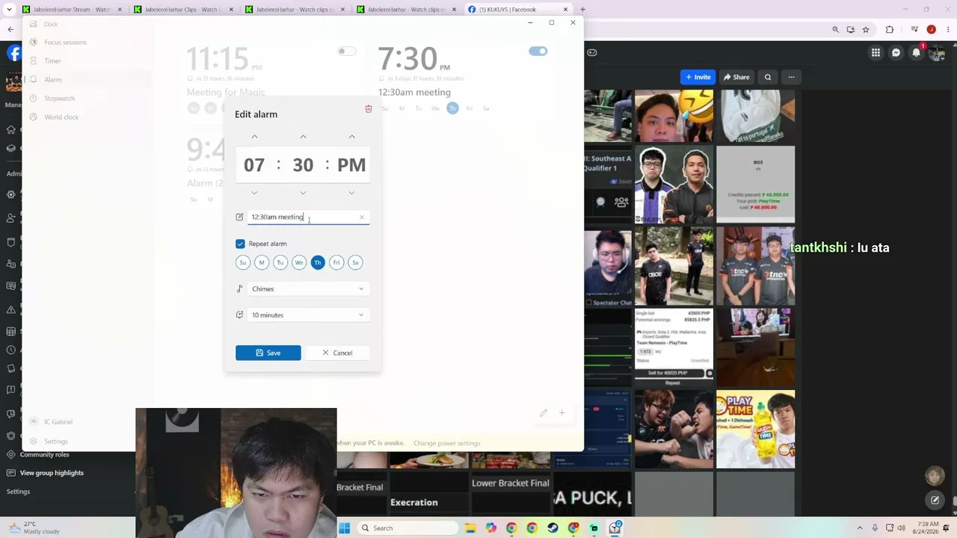
Task: Open the Chimes alarm sound dropdown
Action: click(x=308, y=289)
